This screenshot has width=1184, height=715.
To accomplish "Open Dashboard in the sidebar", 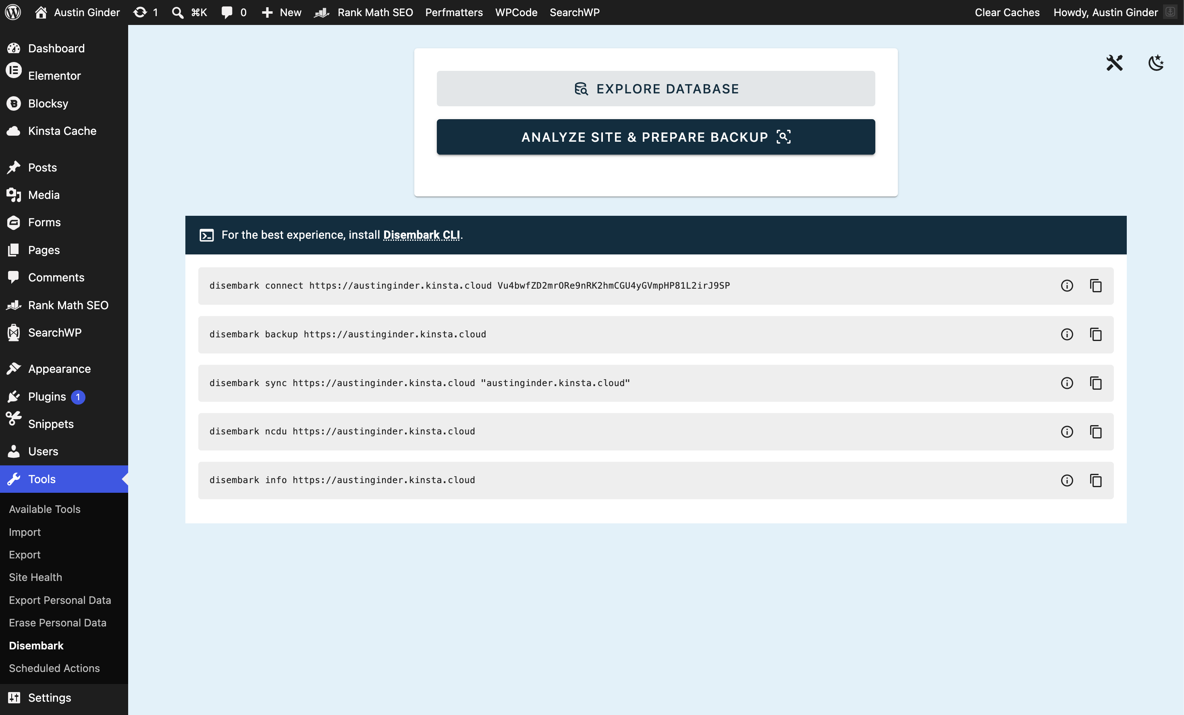I will tap(64, 48).
